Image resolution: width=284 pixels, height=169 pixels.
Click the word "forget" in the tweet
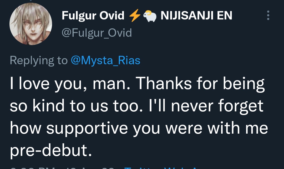[240, 106]
